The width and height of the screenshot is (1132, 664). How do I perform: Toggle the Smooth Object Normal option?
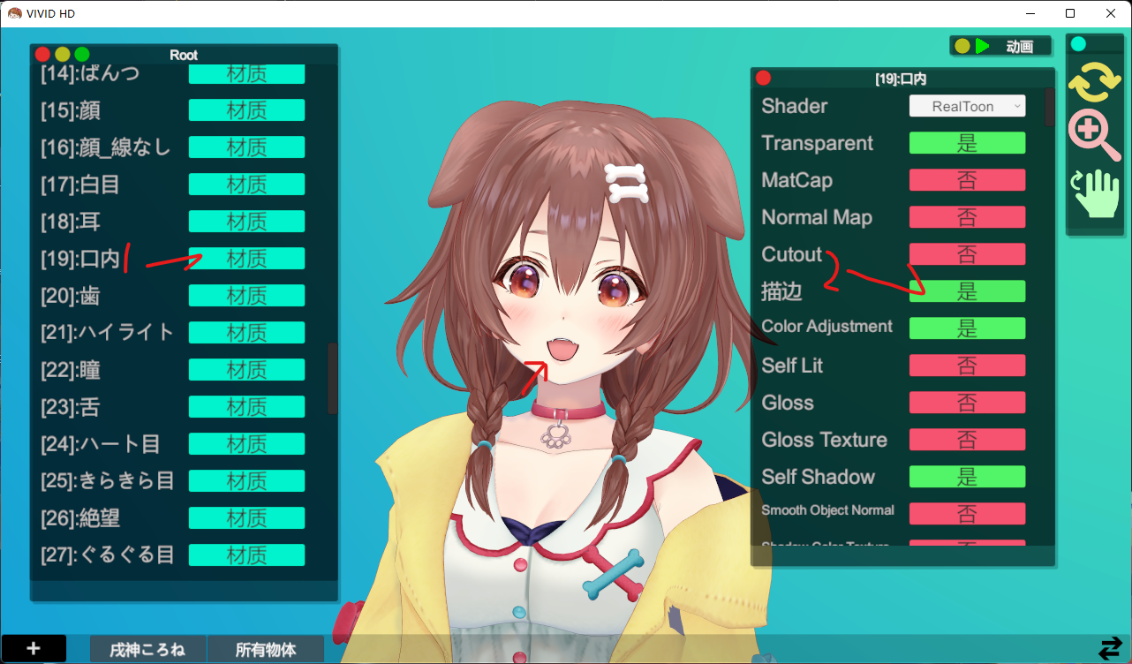point(967,514)
